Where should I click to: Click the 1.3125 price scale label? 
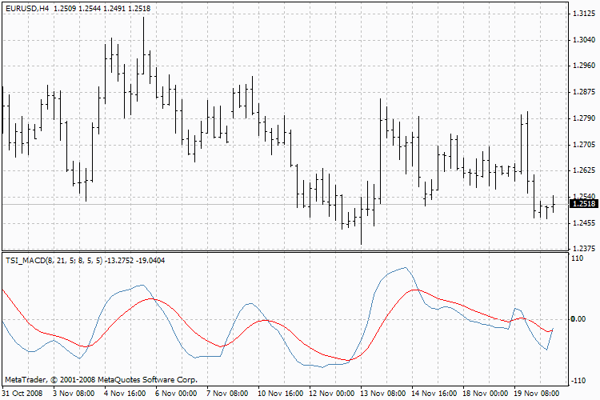[584, 14]
